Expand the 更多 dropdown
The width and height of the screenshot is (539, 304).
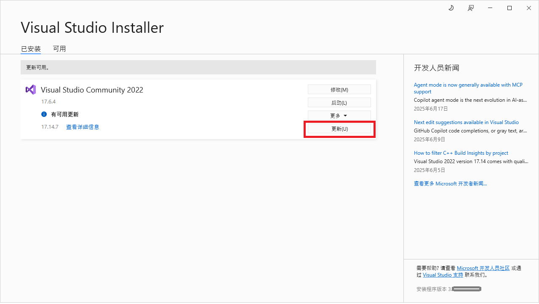(339, 116)
